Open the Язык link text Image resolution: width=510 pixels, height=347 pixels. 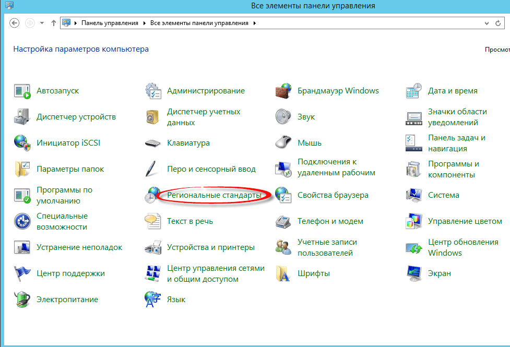[176, 299]
